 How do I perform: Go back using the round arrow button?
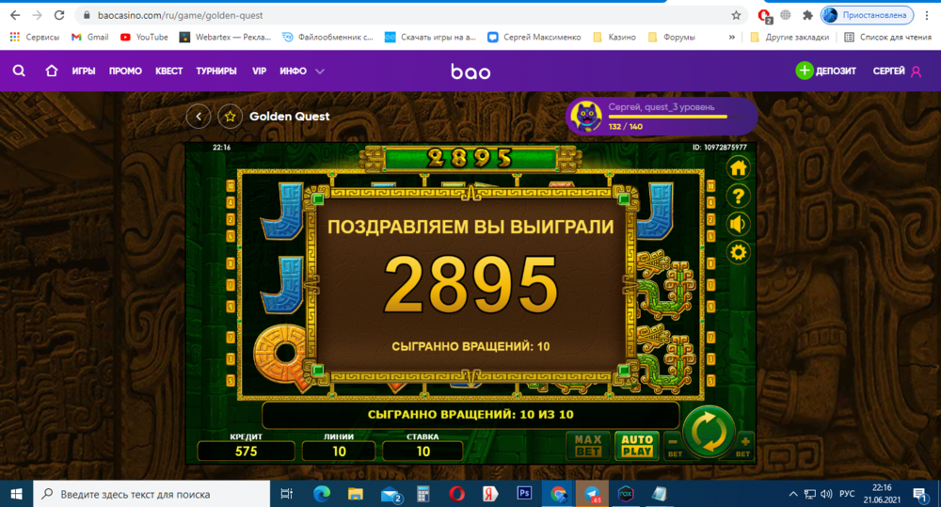coord(199,117)
